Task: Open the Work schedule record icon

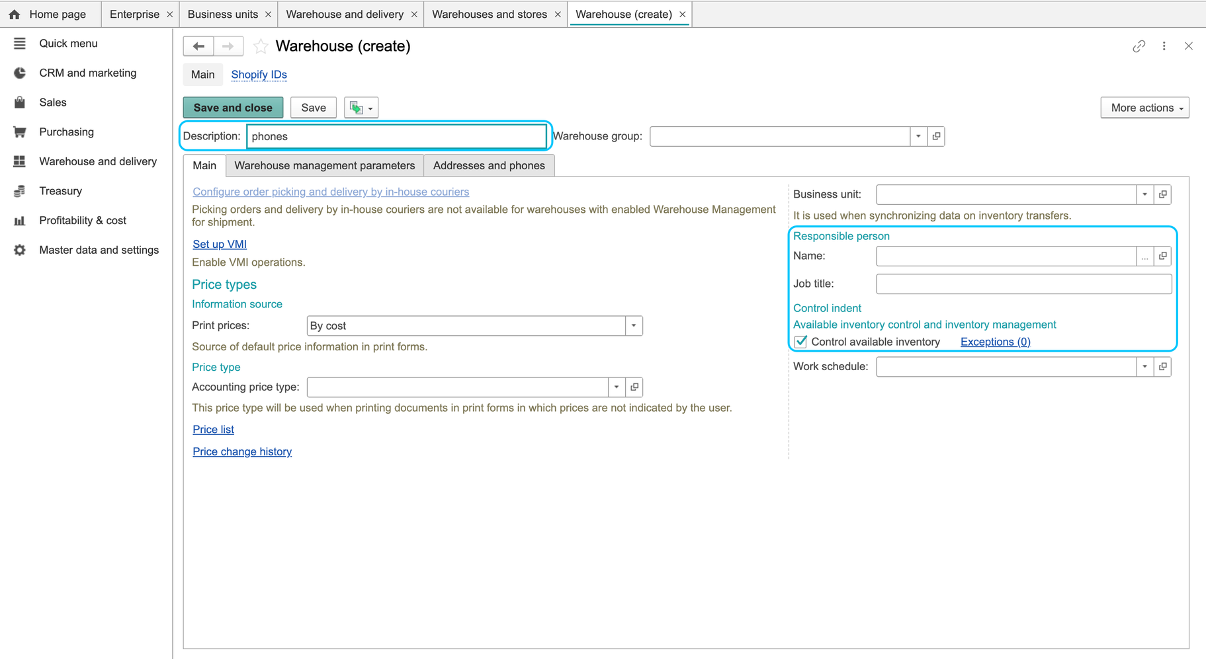Action: click(1163, 366)
